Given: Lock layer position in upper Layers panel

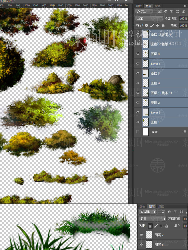Looking at the screenshot, I should coord(157,25).
